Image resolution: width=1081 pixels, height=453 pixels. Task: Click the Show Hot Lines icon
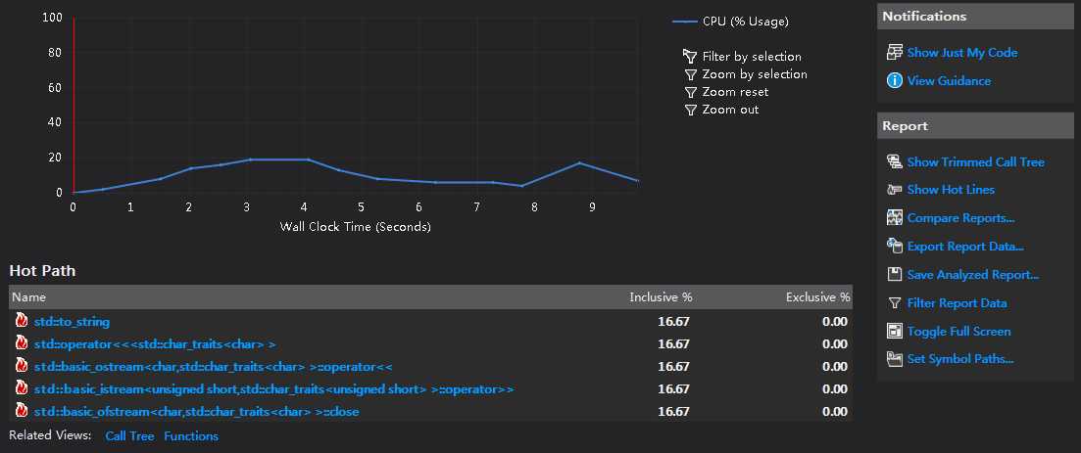894,190
